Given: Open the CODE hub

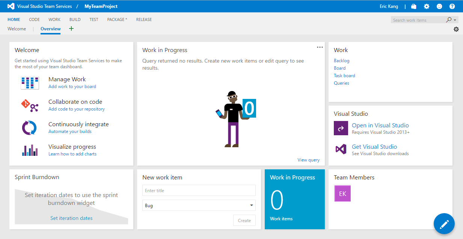Looking at the screenshot, I should 34,19.
